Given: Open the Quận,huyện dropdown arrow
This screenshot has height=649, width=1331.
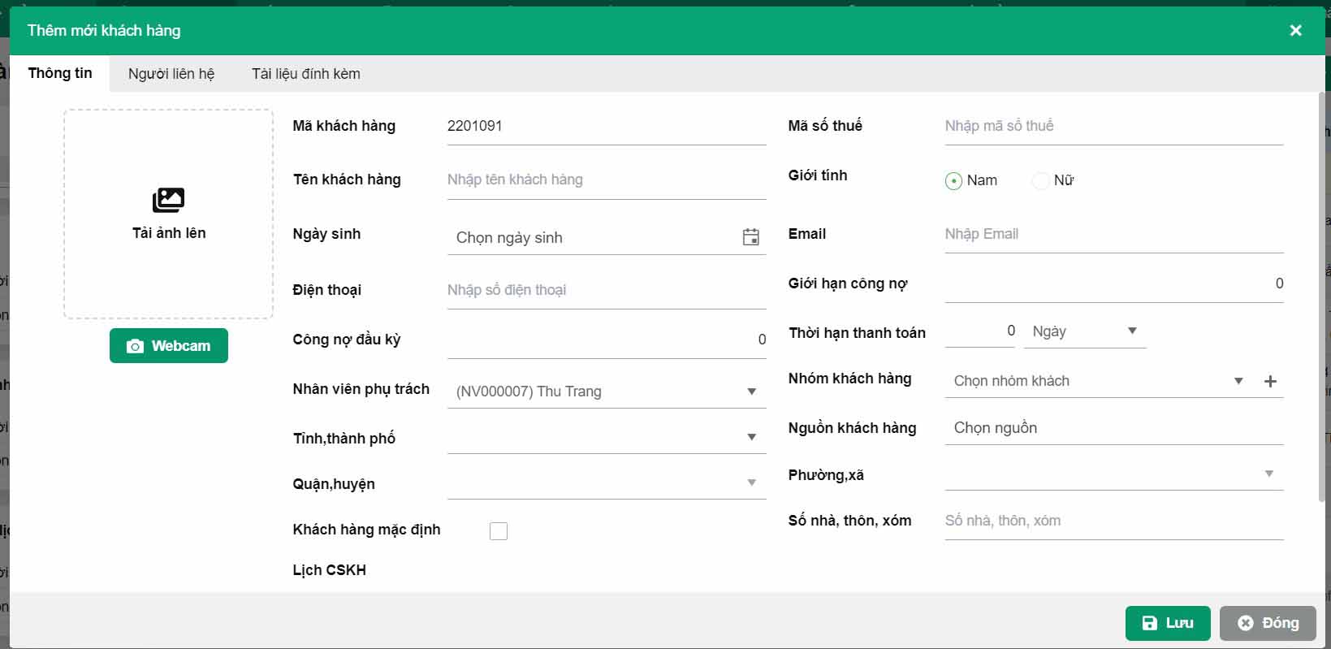Looking at the screenshot, I should (x=751, y=482).
